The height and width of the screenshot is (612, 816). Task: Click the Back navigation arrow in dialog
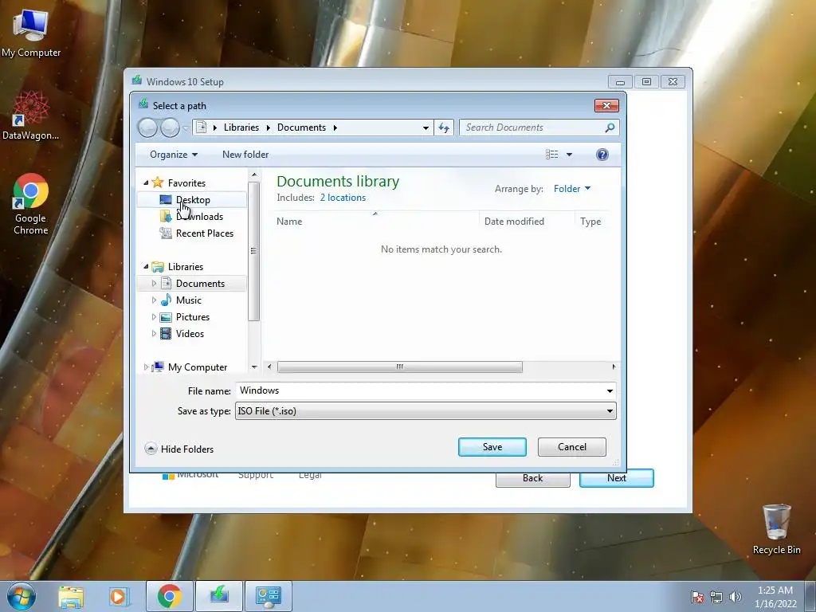pos(147,127)
